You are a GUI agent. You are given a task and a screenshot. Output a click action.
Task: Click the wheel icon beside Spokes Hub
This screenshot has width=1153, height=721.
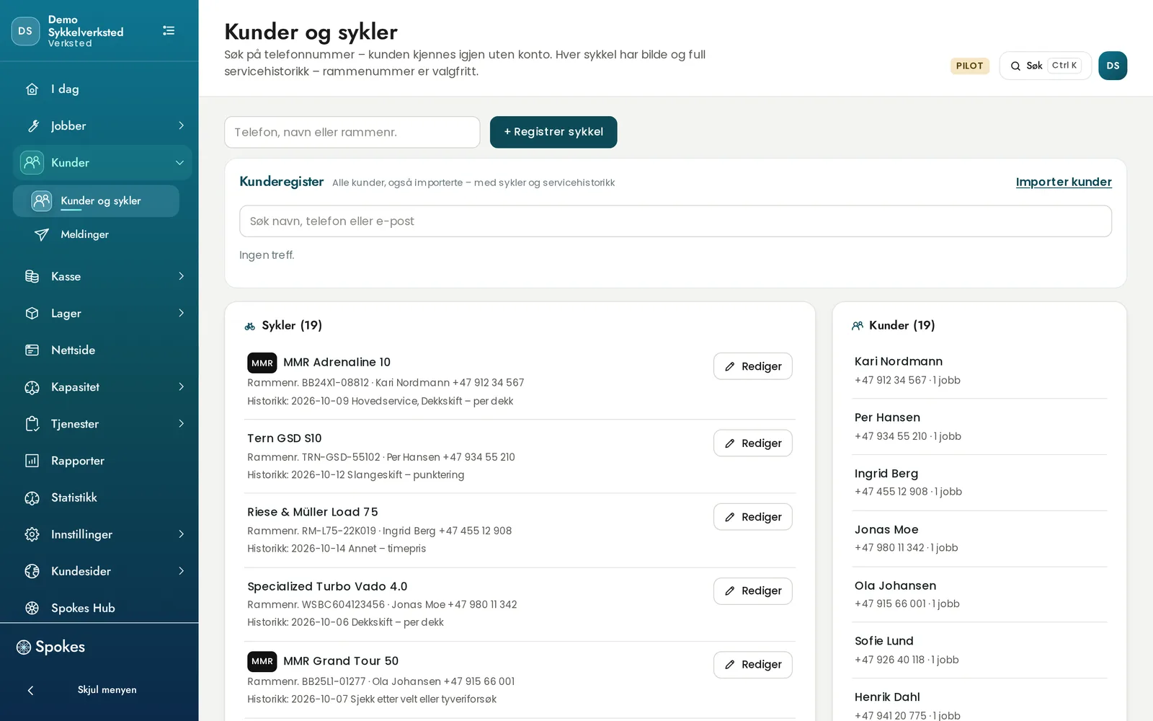pyautogui.click(x=32, y=608)
